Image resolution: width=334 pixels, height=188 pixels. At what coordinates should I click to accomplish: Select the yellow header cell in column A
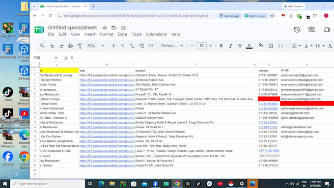59,70
